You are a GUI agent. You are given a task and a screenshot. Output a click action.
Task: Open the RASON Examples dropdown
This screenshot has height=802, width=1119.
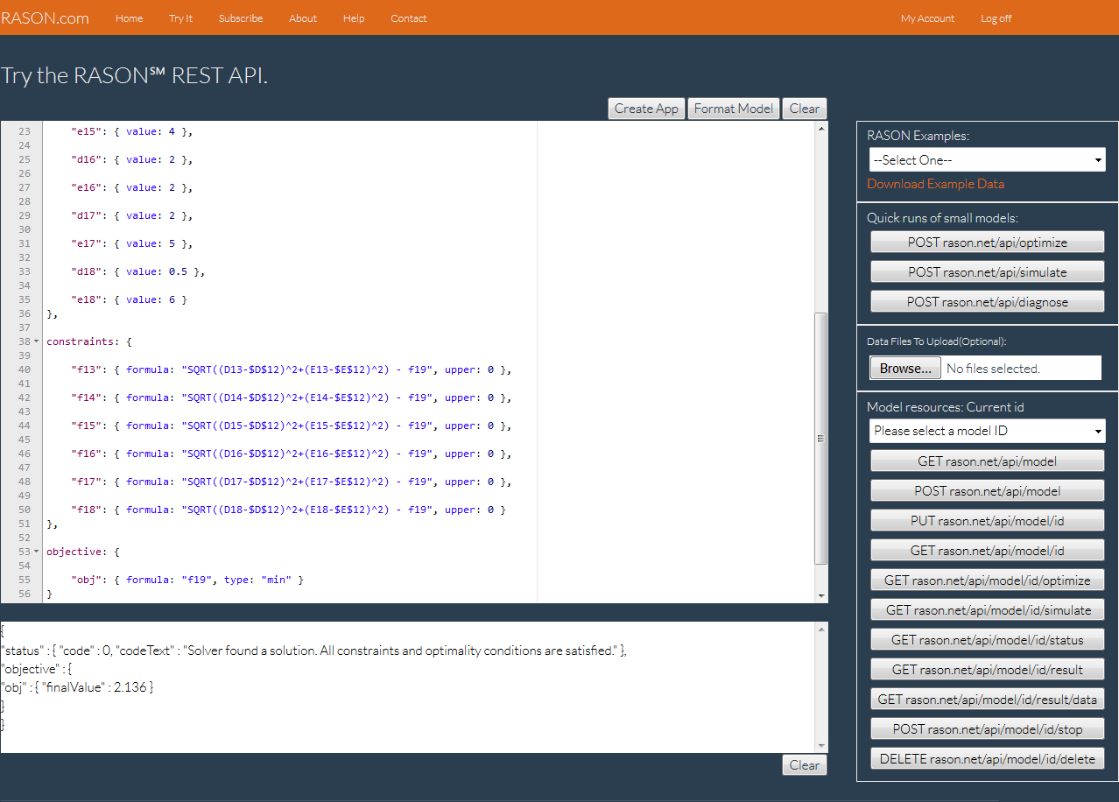(987, 160)
